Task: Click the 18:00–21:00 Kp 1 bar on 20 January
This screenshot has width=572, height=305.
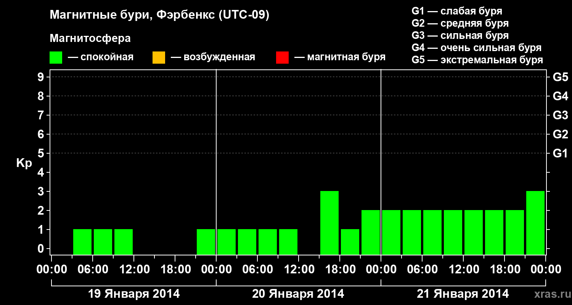Action: (x=350, y=242)
